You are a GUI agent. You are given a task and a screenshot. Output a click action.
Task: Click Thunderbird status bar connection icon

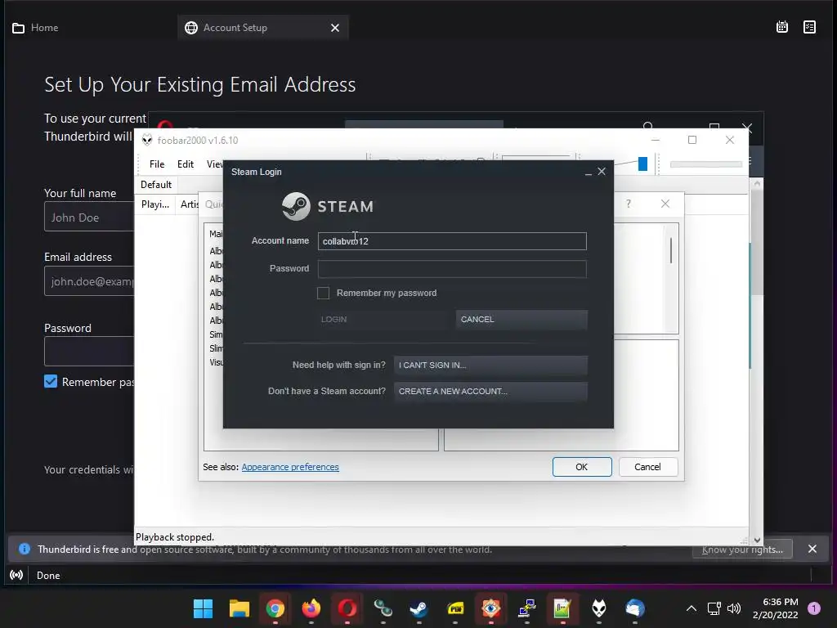[x=16, y=575]
